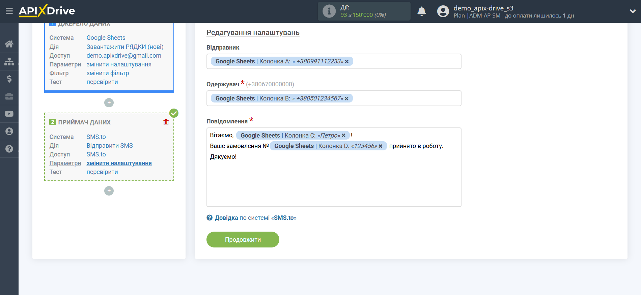The image size is (641, 295).
Task: Open the Google Sheets source system link
Action: (x=106, y=38)
